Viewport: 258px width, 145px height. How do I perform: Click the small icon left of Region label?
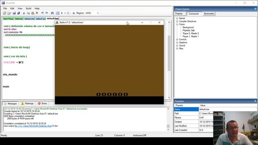point(73,13)
